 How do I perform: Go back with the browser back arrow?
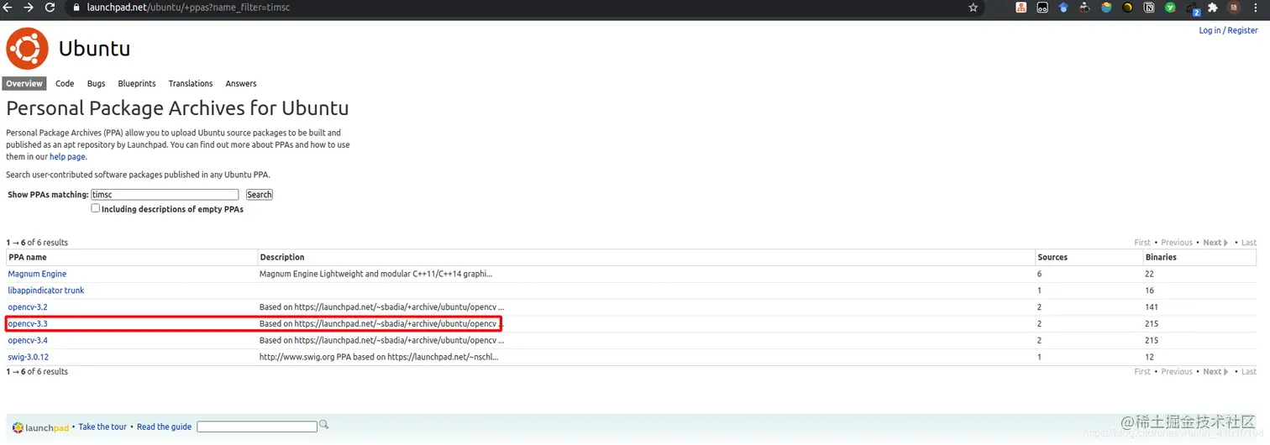[8, 8]
